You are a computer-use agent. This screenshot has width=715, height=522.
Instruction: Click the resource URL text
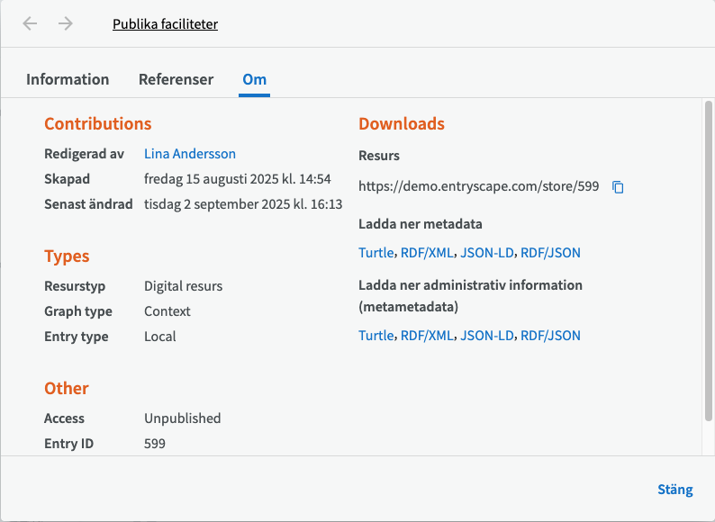(478, 187)
